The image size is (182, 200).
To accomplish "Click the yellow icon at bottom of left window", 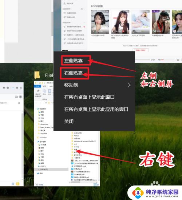I will coord(18,184).
